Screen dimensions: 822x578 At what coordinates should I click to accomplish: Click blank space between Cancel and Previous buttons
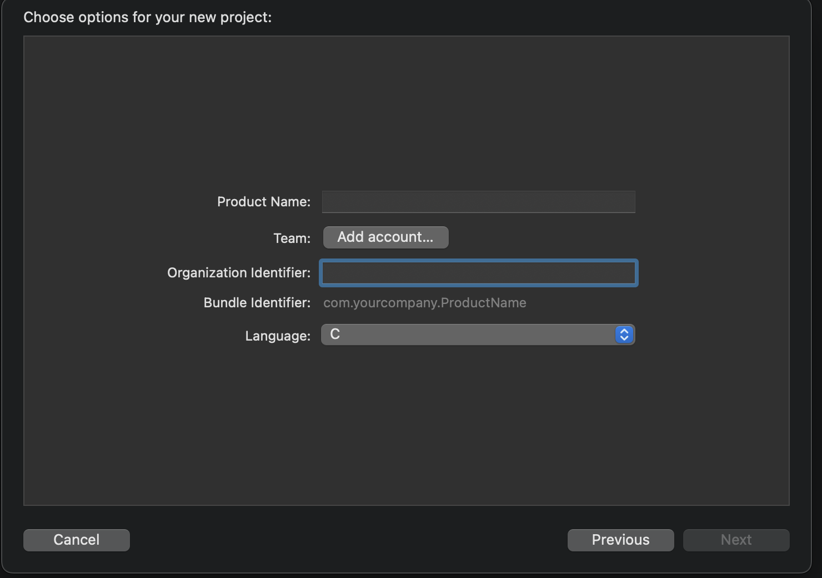[349, 540]
